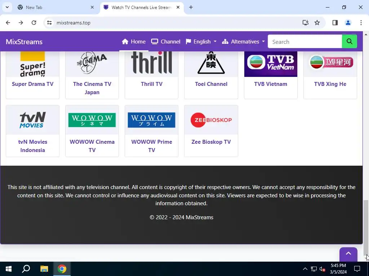The image size is (369, 276).
Task: Toggle the browser side panel icon
Action: [x=335, y=23]
